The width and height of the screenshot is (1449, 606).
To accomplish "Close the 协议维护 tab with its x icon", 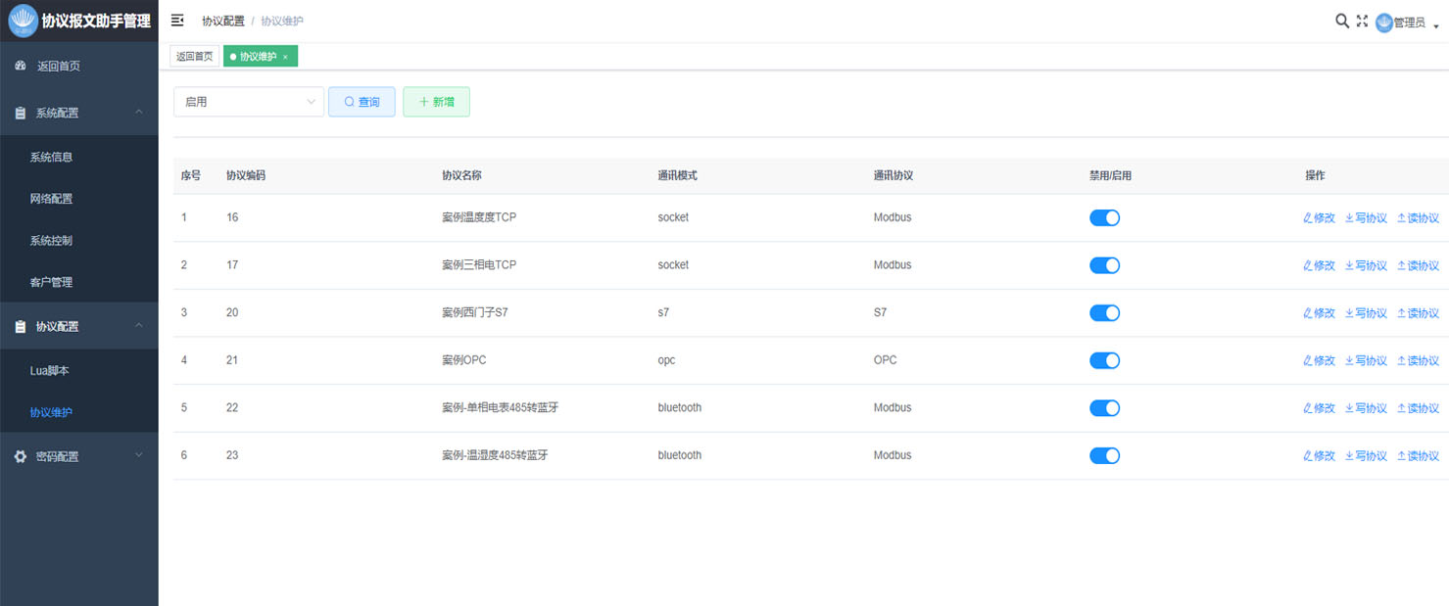I will point(285,57).
